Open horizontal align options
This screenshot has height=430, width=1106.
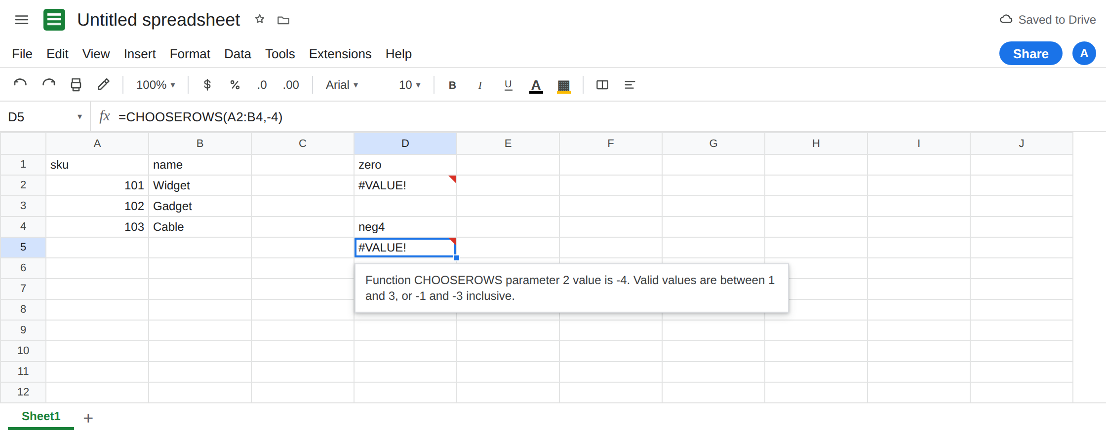pos(630,85)
